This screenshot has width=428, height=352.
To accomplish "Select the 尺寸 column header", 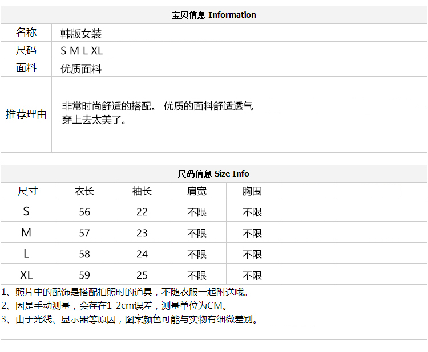I will (x=27, y=191).
